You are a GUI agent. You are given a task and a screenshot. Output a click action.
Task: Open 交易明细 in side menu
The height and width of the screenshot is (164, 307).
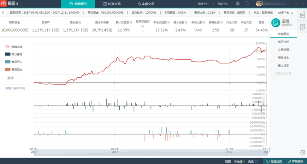click(x=283, y=50)
